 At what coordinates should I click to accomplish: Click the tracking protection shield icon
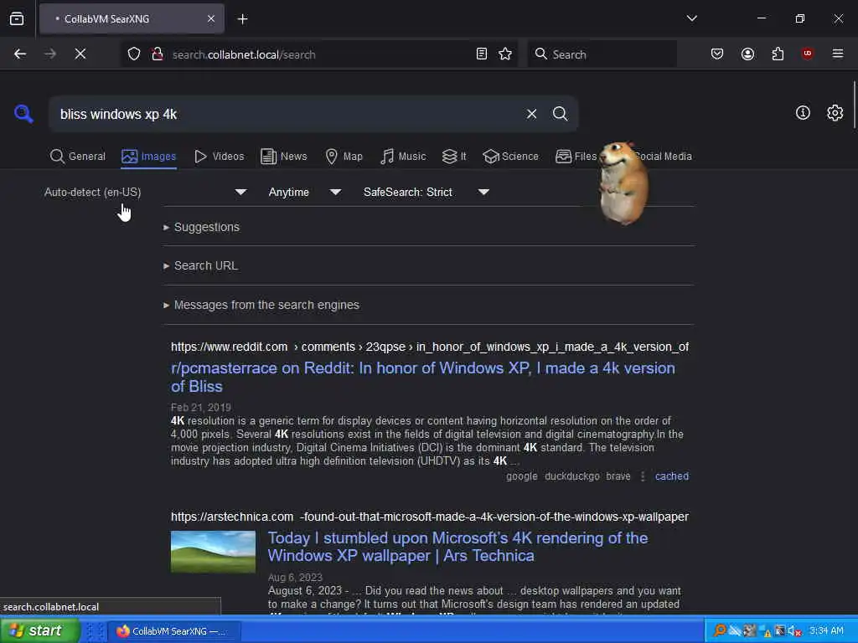click(134, 54)
